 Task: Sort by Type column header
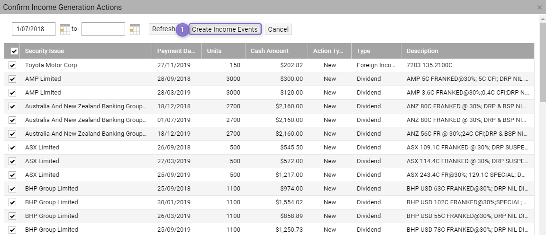[x=376, y=51]
